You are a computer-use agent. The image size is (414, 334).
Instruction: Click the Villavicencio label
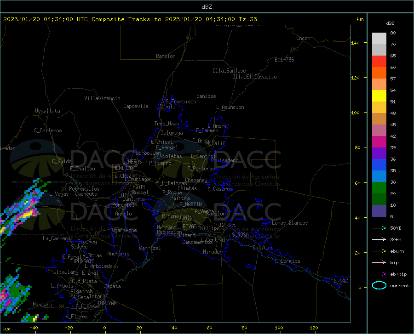pyautogui.click(x=102, y=98)
